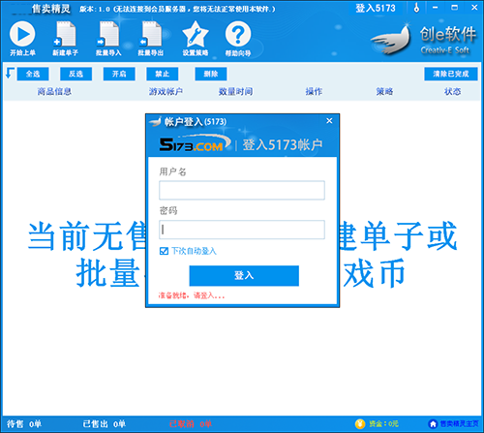
Task: Click the 用户名 username input field
Action: [x=242, y=190]
